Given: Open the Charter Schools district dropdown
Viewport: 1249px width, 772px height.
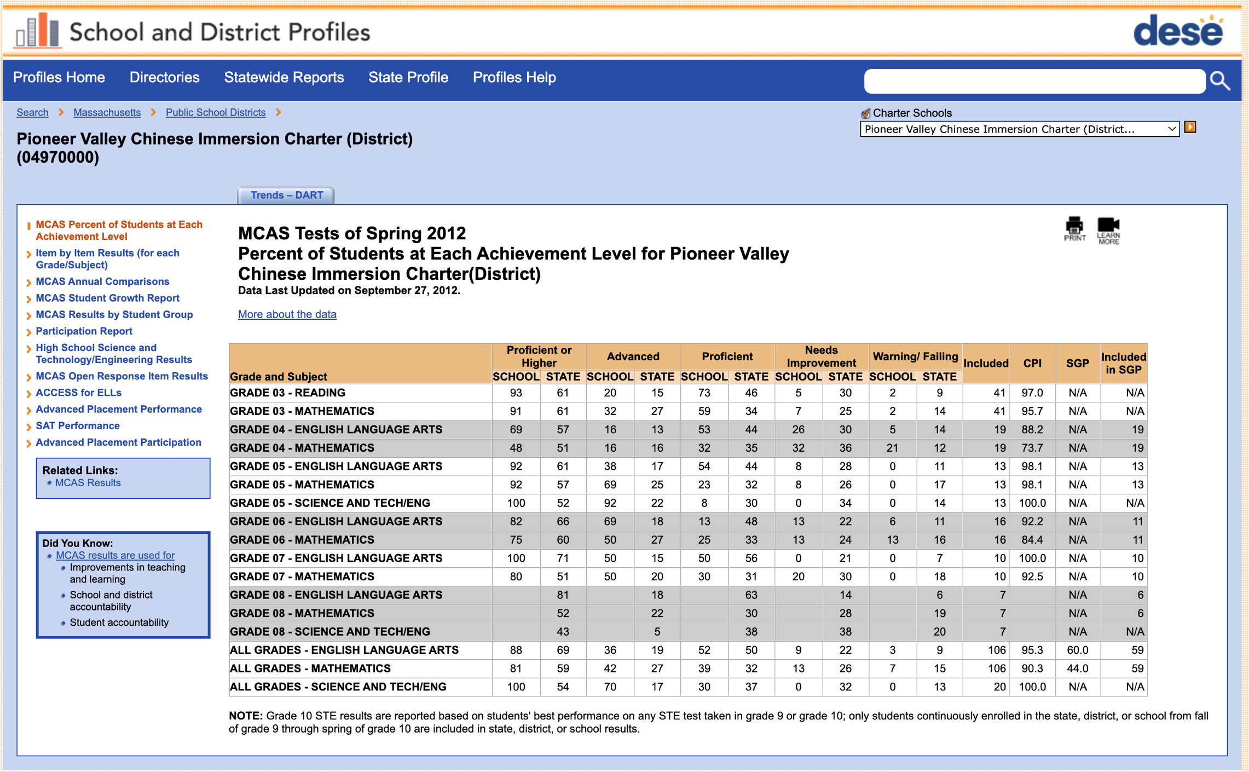Looking at the screenshot, I should tap(1019, 129).
